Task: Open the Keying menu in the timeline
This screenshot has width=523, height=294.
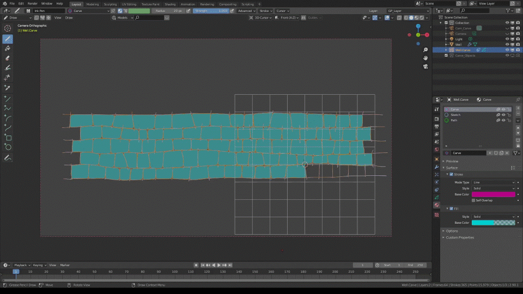Action: 39,265
